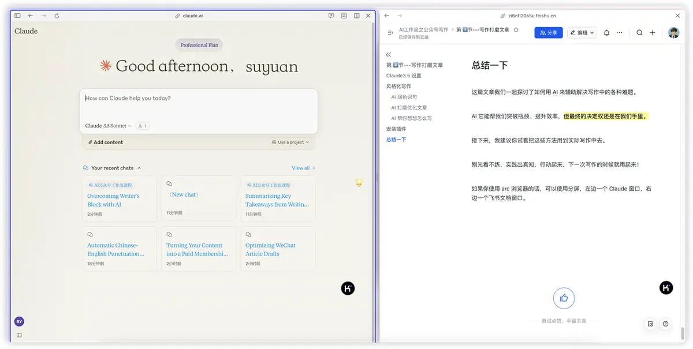The image size is (693, 349).
Task: Click the 'View all' chats link
Action: pos(303,168)
